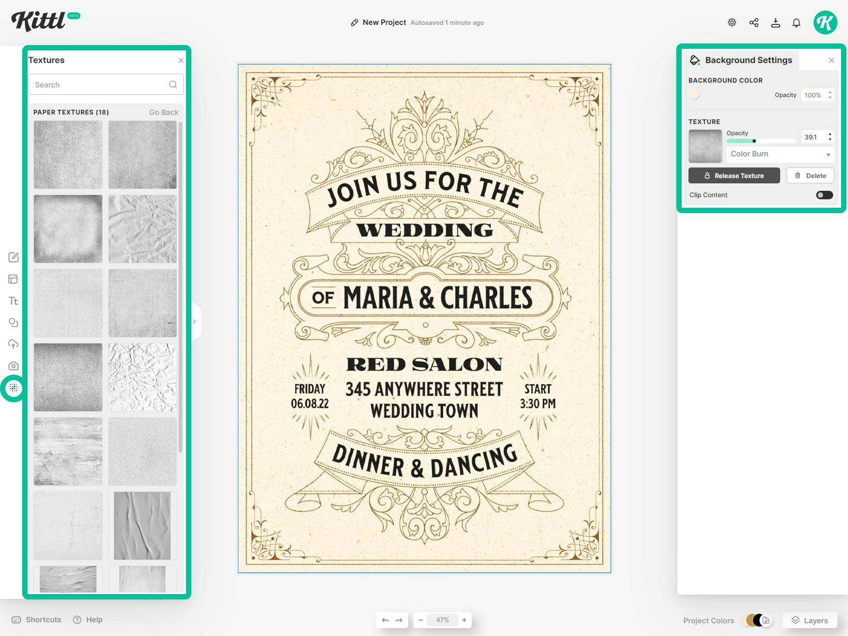Open the Text tool in sidebar
Viewport: 848px width, 636px height.
coord(13,301)
